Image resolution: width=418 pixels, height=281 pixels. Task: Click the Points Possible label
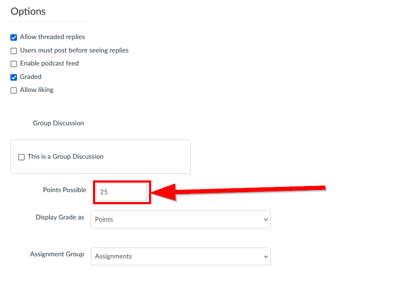point(64,190)
